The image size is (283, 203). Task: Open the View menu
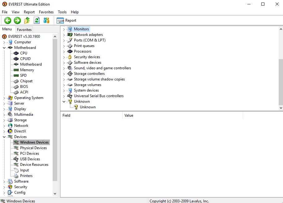coord(15,12)
